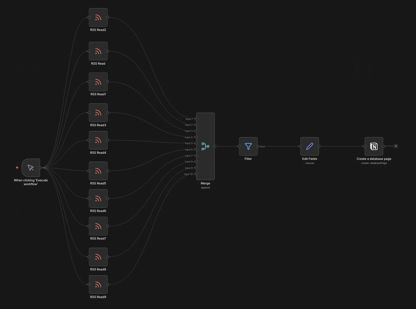Open the RSS Read9 node
416x309 pixels.
tap(98, 285)
